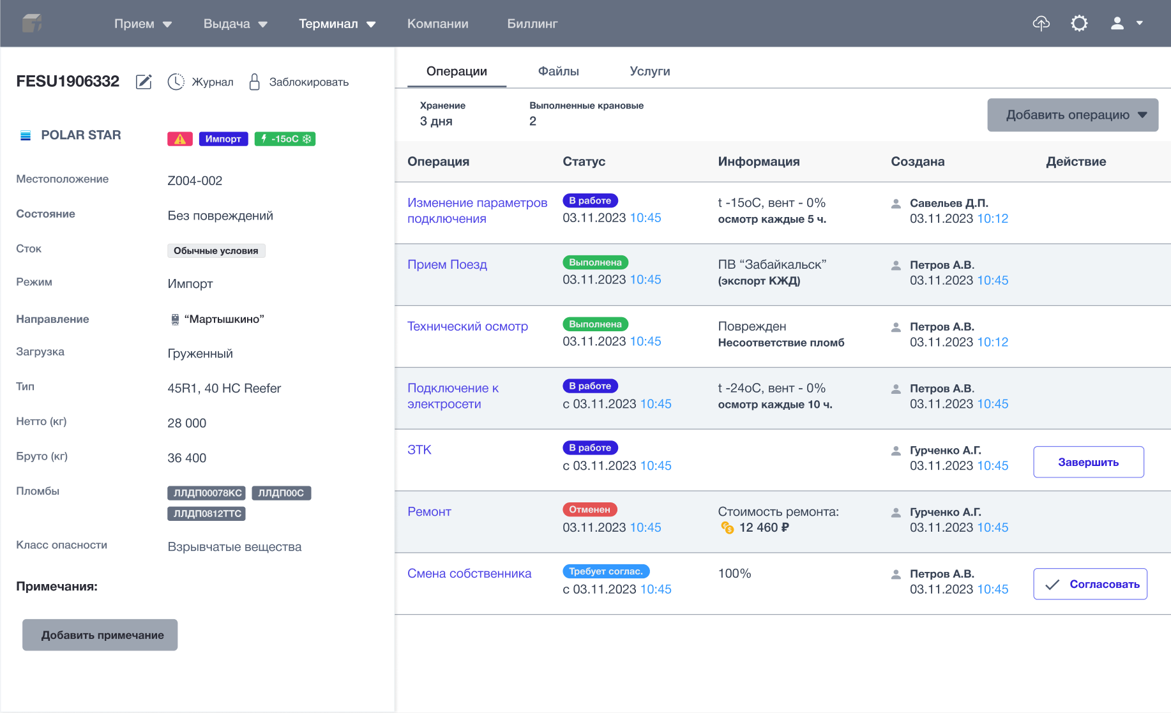The width and height of the screenshot is (1171, 713).
Task: Click the Добавить примечание button
Action: (x=100, y=635)
